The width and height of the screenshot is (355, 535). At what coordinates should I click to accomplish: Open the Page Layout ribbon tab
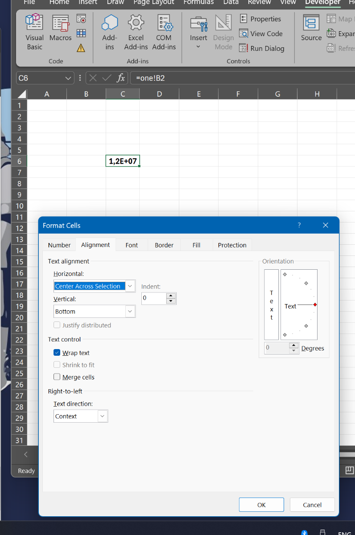pos(154,2)
